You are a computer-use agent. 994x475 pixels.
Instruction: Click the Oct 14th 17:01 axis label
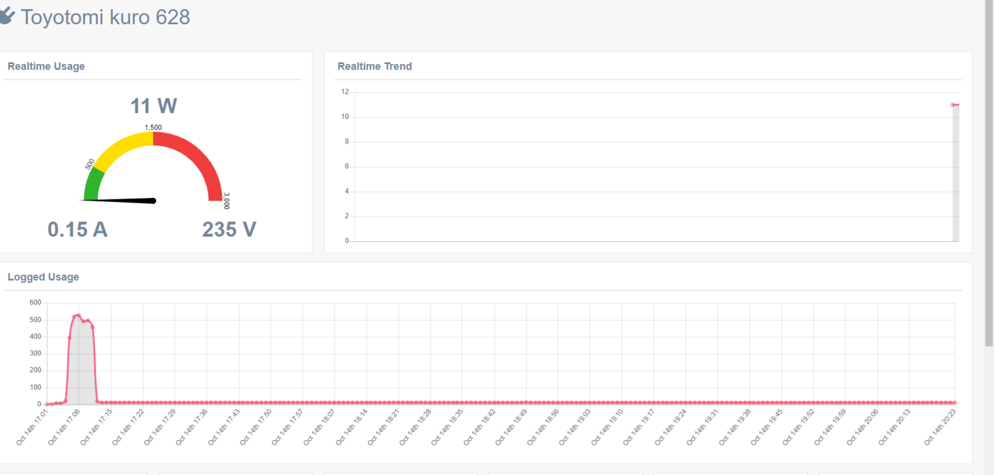(x=32, y=427)
